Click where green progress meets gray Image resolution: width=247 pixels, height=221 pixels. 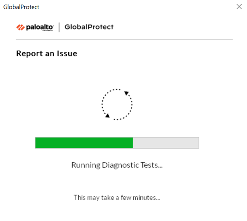133,143
